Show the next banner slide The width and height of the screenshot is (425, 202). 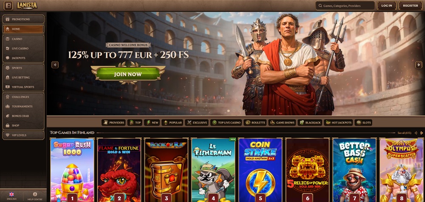click(x=419, y=65)
